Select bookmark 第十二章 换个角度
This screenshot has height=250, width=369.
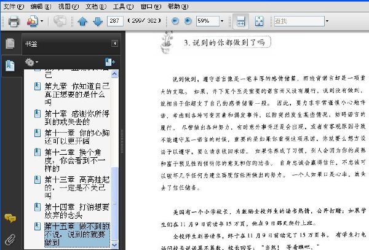click(75, 160)
